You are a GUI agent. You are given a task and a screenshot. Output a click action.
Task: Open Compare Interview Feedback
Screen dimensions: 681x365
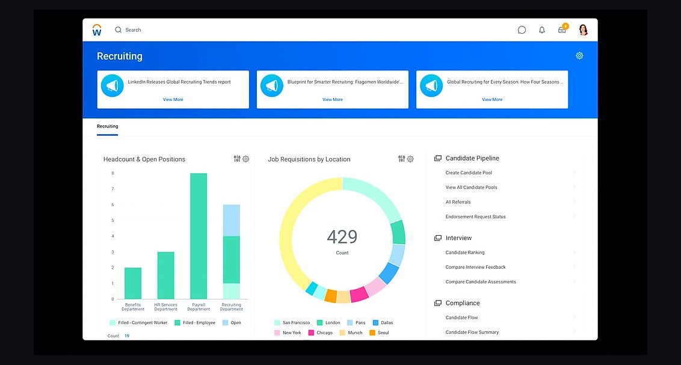(x=476, y=268)
